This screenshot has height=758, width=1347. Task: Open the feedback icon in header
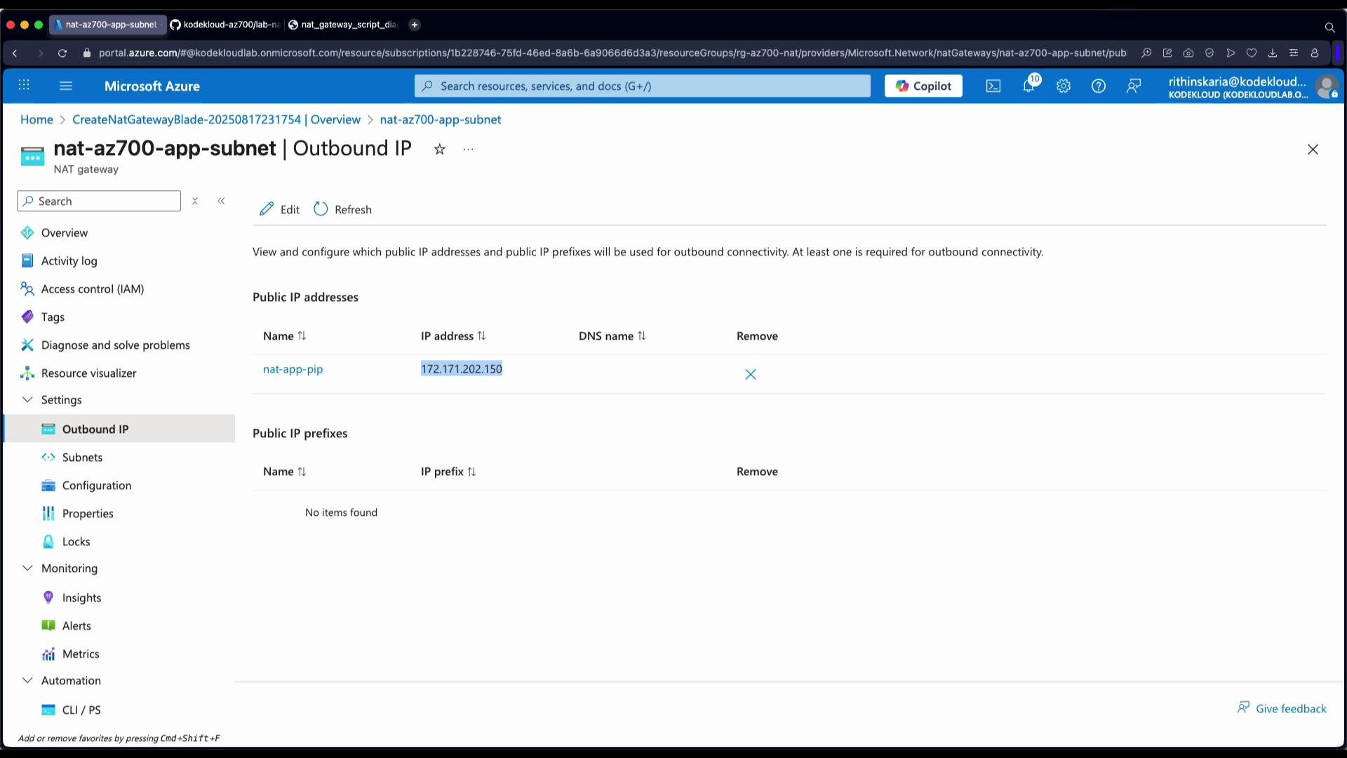[1134, 86]
